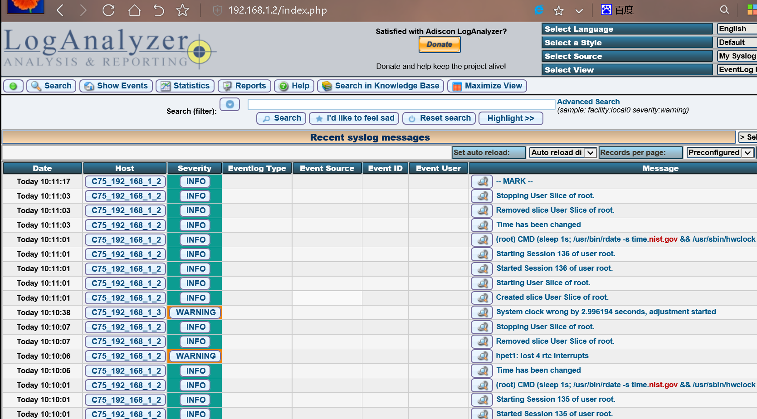Open message hpet1: lost 4 rtc interrupts

coord(542,356)
